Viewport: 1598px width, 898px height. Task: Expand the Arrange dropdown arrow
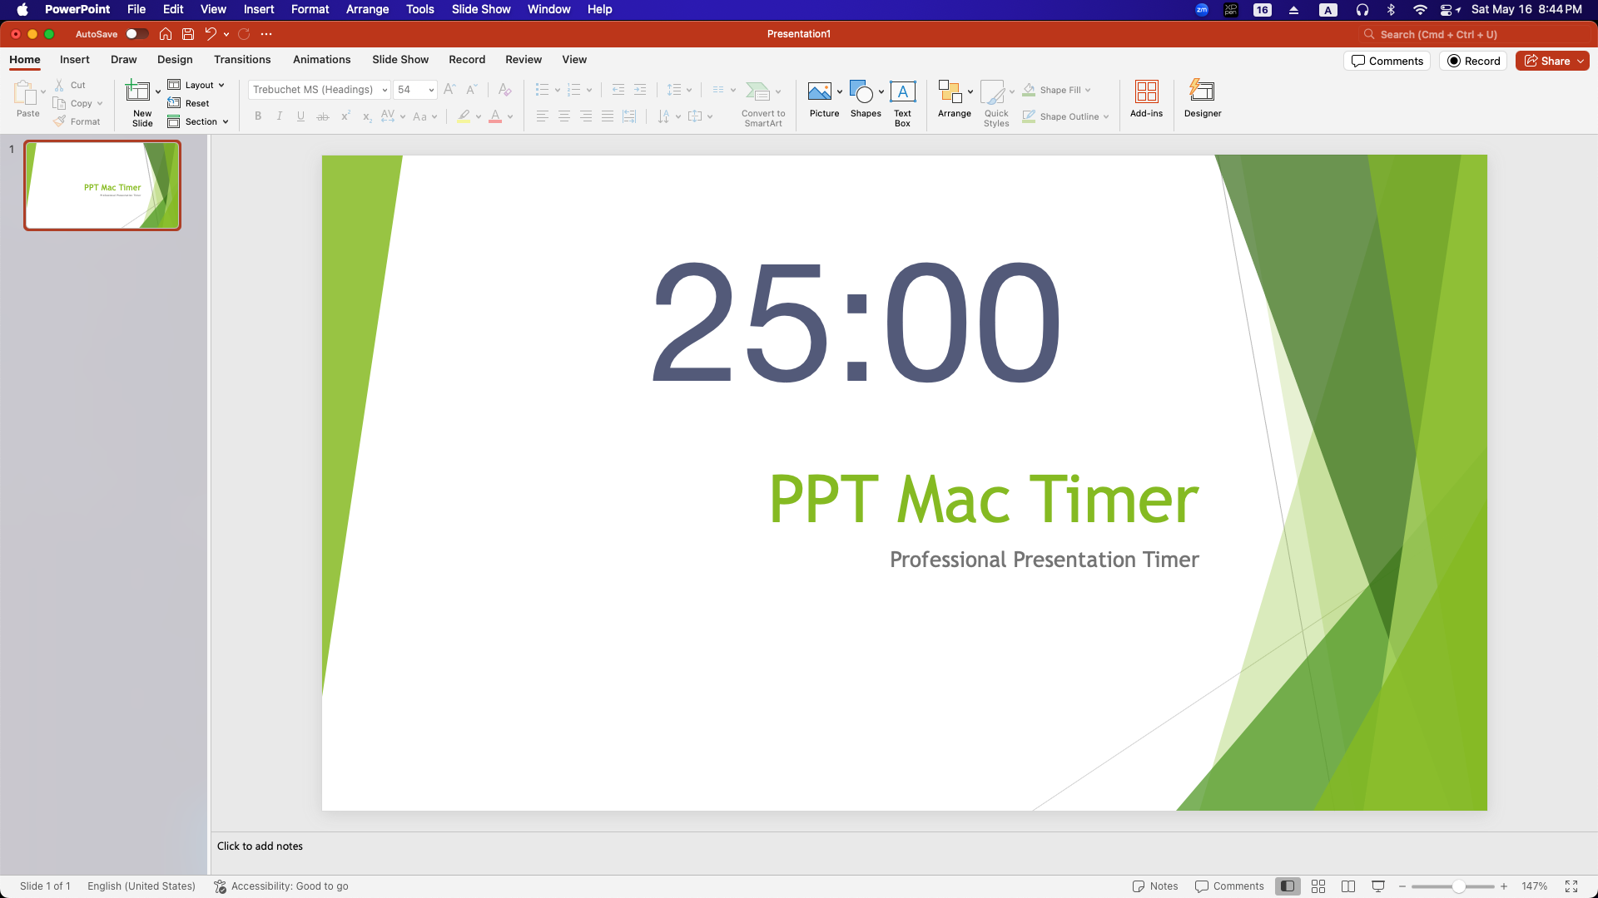(970, 91)
